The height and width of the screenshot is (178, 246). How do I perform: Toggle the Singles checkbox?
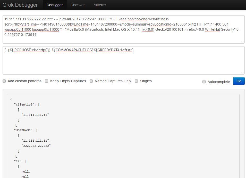[x=136, y=81]
